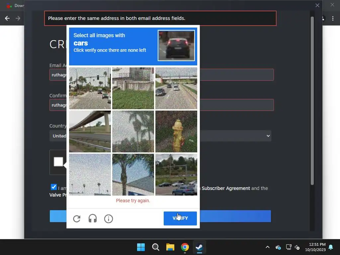Open File Explorer from taskbar
Viewport: 340px width, 255px height.
[x=170, y=247]
